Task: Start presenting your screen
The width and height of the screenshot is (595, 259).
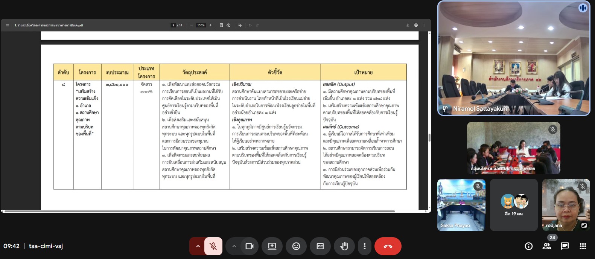Action: pos(272,246)
